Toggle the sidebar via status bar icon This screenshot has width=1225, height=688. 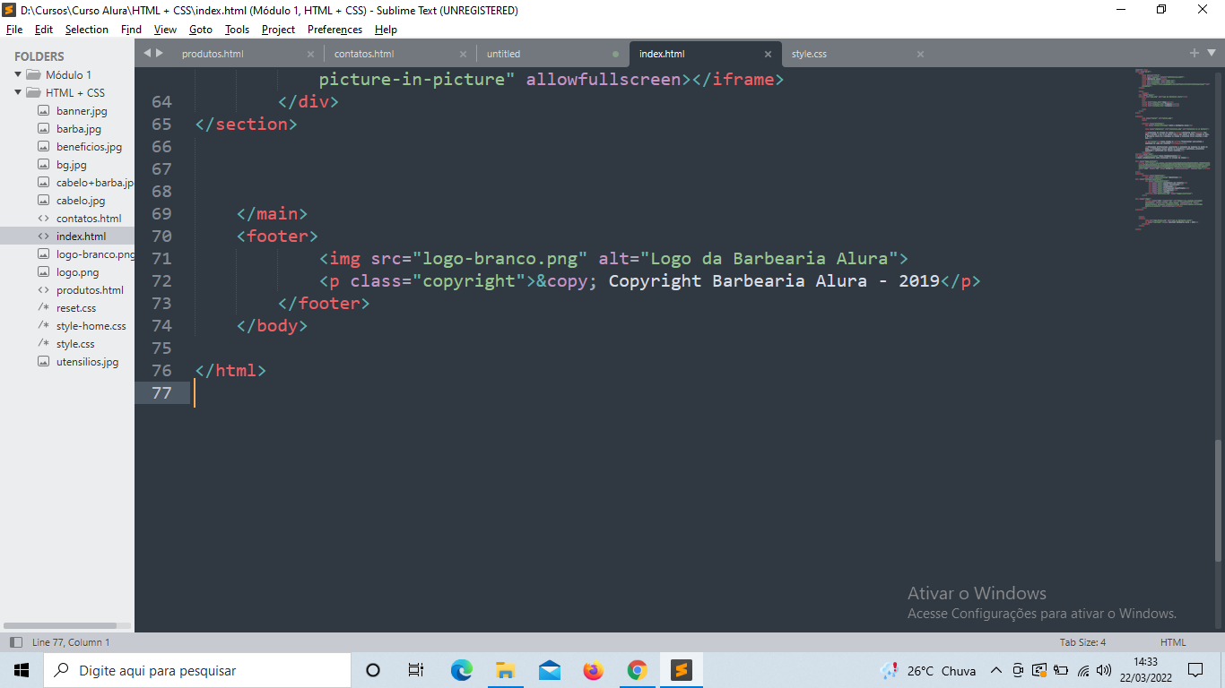click(x=15, y=642)
